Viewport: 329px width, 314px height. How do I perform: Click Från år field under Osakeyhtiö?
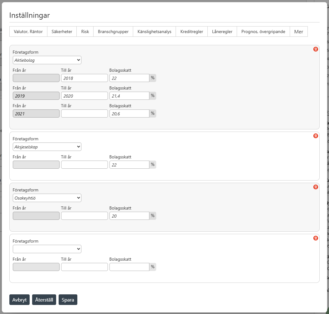(x=36, y=216)
